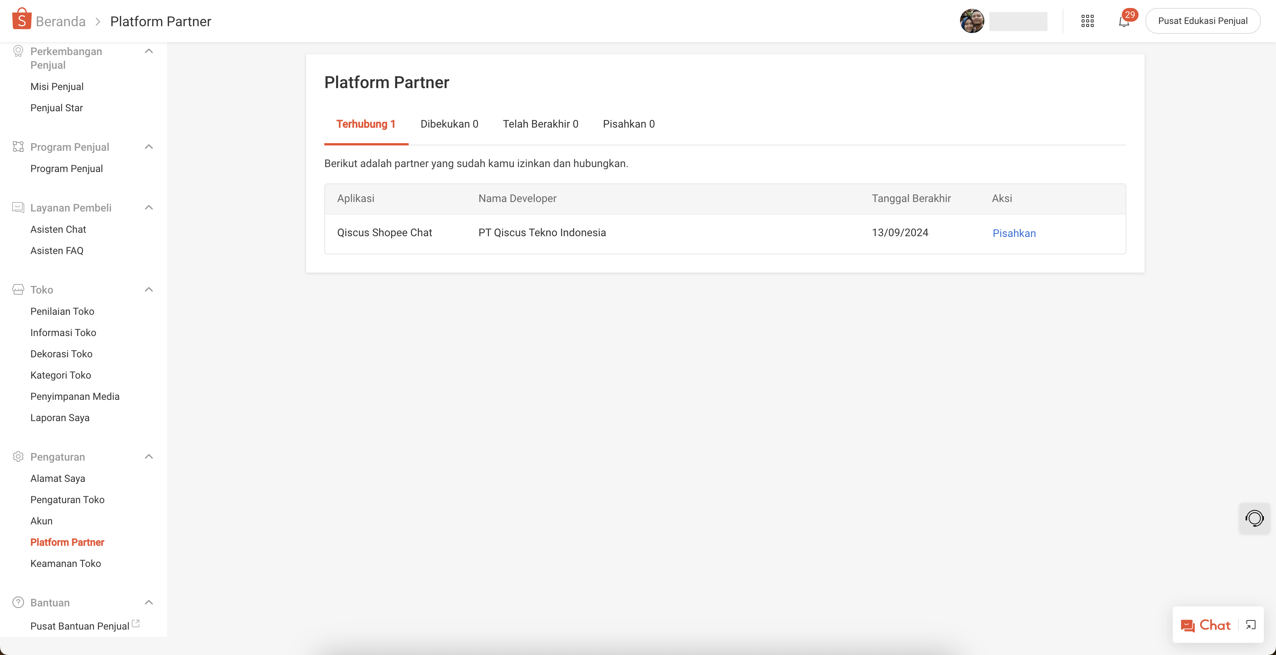
Task: Click the Nama Developer column header
Action: point(517,199)
